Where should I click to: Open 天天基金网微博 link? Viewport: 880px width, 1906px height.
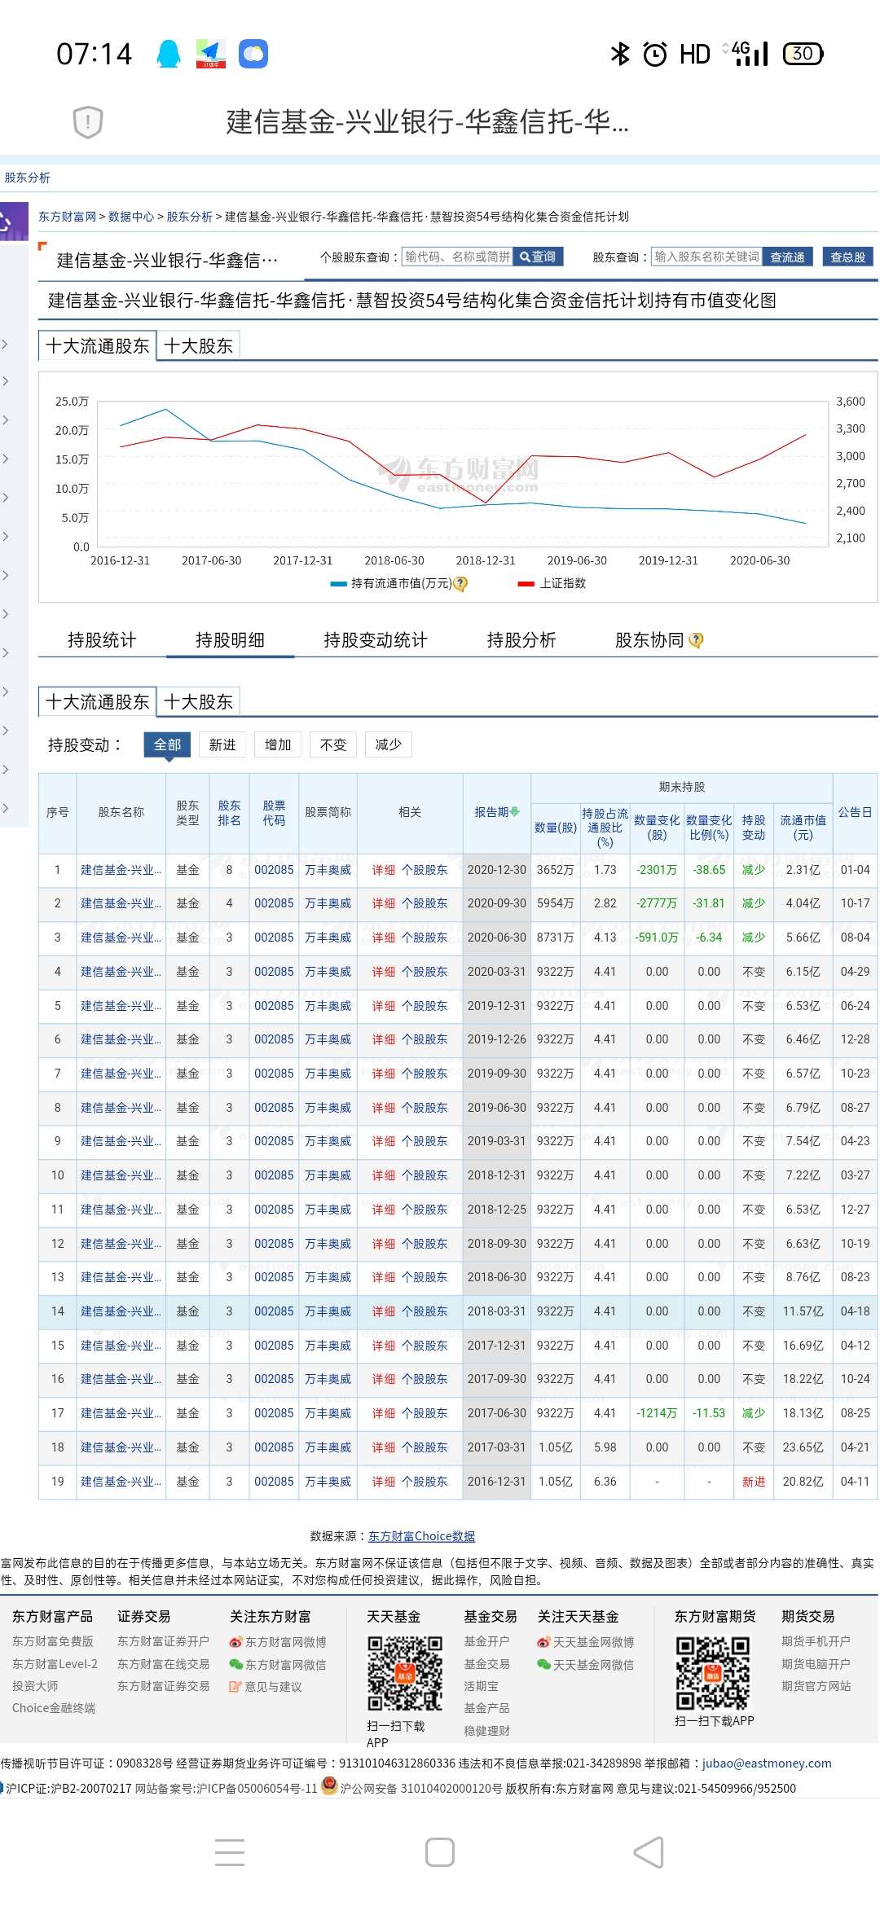pos(586,1642)
